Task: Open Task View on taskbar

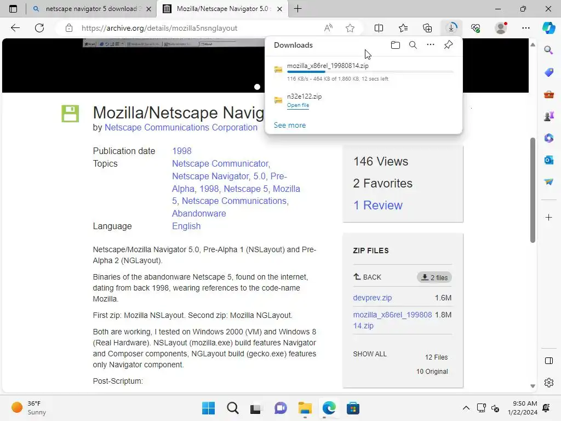Action: point(255,408)
